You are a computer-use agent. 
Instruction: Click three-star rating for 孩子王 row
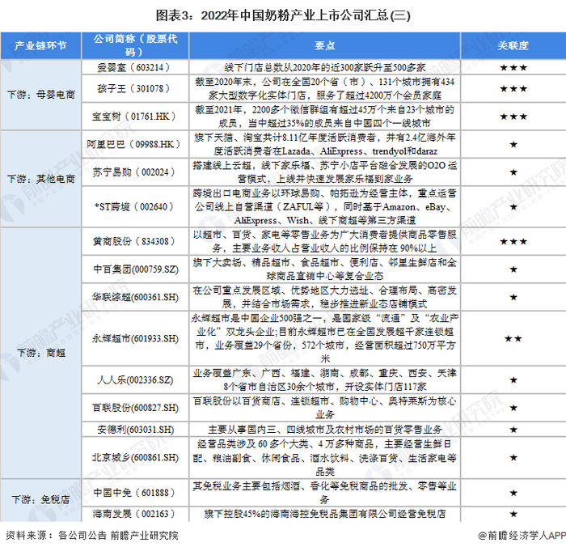[x=513, y=89]
